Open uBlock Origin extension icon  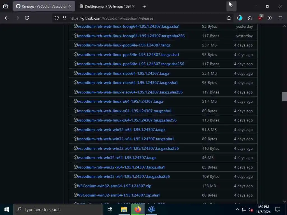(x=260, y=18)
